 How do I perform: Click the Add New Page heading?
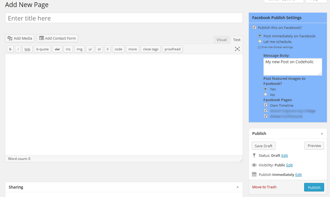pyautogui.click(x=27, y=4)
